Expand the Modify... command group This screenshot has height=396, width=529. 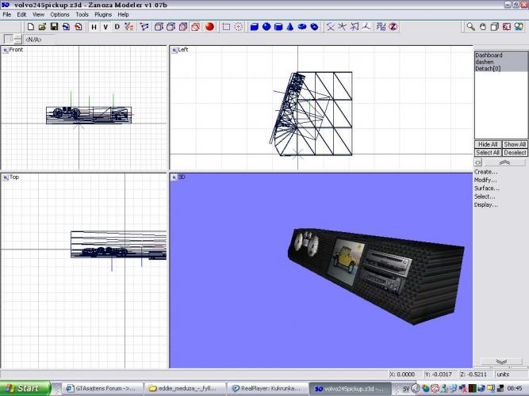coord(485,180)
